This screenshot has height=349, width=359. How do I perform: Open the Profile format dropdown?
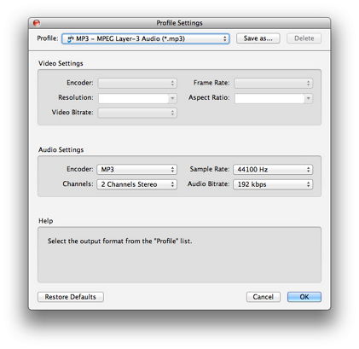coord(146,38)
